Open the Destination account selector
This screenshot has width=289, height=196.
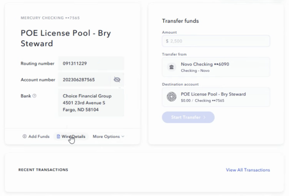point(216,97)
